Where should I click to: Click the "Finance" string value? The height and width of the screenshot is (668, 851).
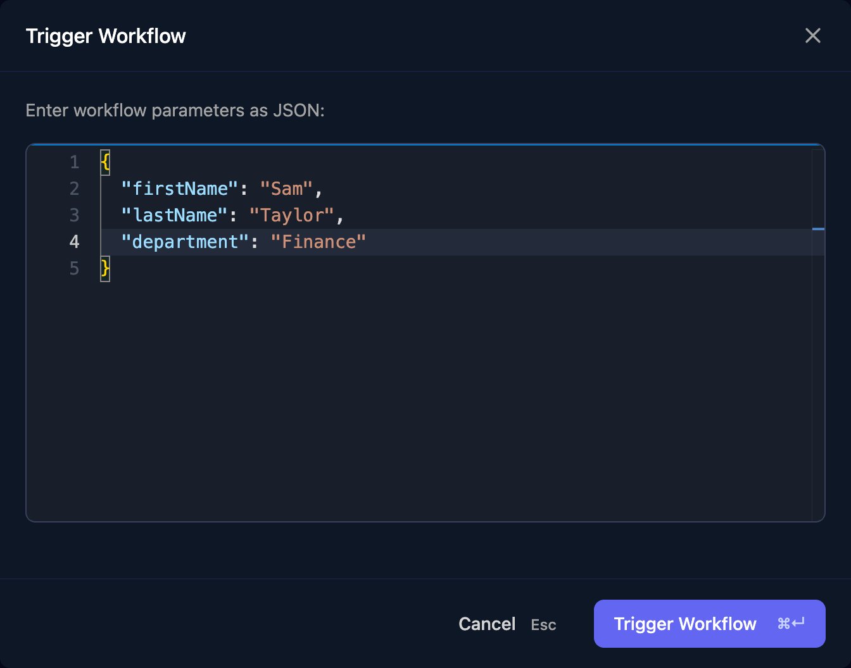coord(318,242)
